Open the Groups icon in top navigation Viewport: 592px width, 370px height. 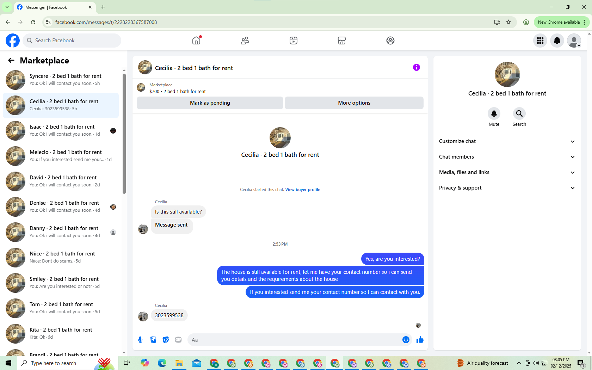[390, 41]
